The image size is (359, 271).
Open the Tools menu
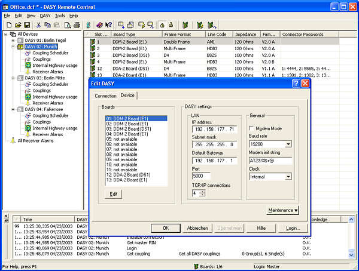[x=60, y=16]
